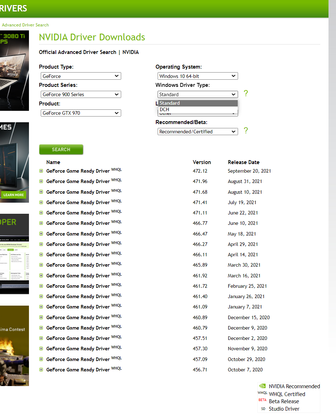Close the Windows Driver Type dropdown
The image size is (336, 415).
pos(198,94)
